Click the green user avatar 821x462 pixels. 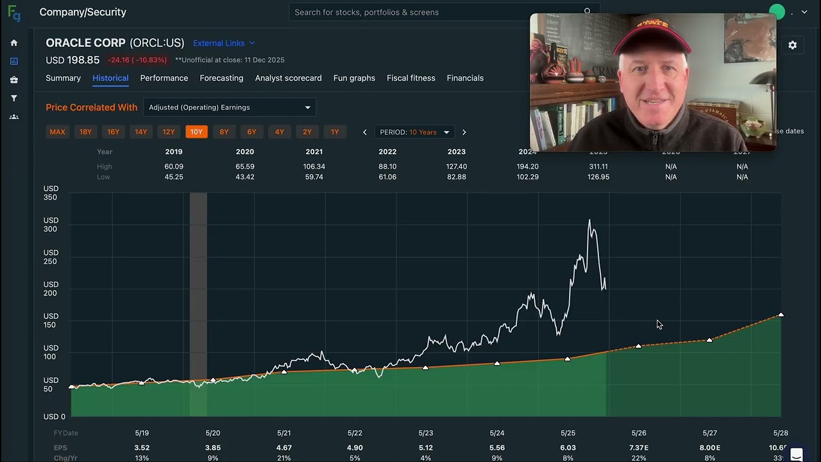tap(777, 12)
